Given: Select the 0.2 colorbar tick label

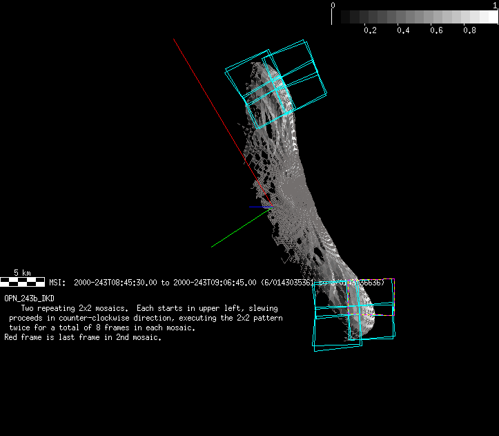Looking at the screenshot, I should click(x=370, y=30).
